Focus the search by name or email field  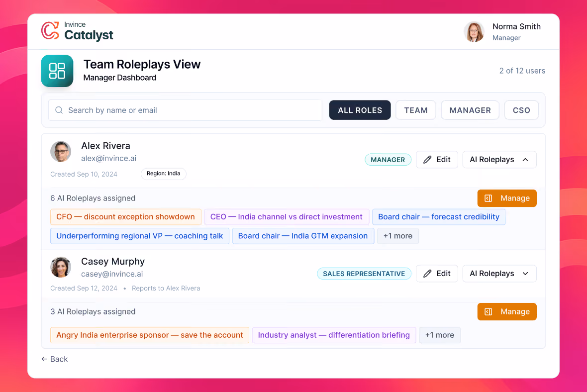point(185,110)
